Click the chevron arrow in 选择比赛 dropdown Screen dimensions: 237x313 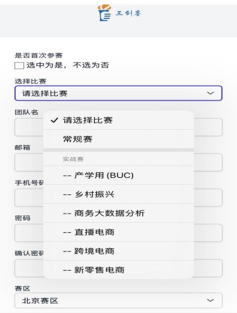tap(210, 93)
